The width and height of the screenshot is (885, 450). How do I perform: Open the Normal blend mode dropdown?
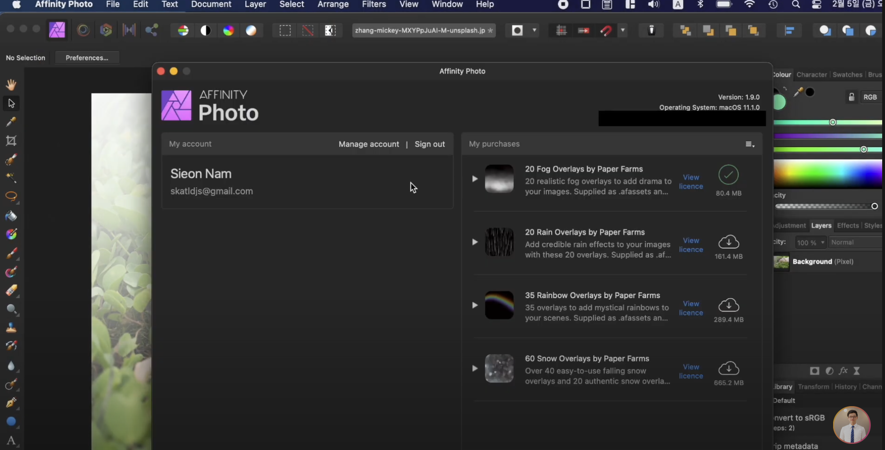856,242
